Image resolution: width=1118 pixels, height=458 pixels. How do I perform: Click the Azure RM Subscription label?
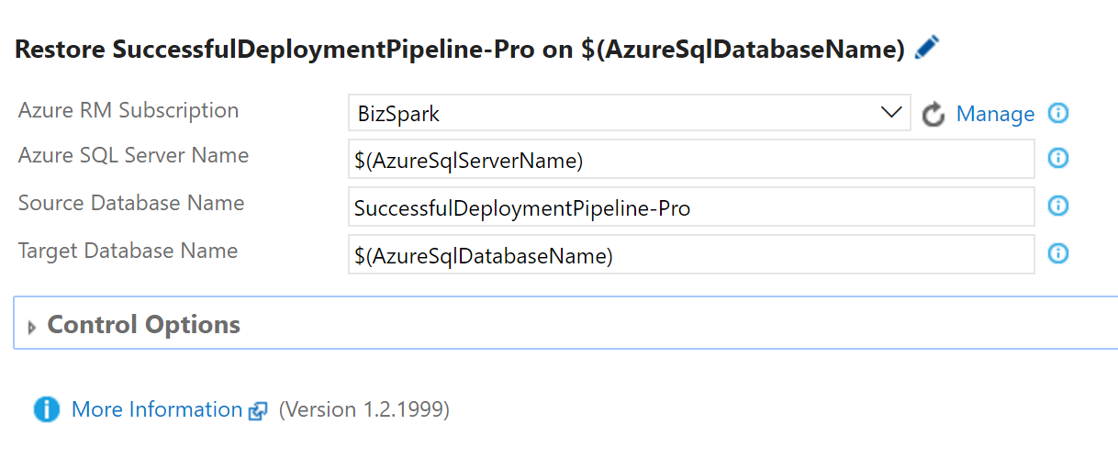[129, 110]
